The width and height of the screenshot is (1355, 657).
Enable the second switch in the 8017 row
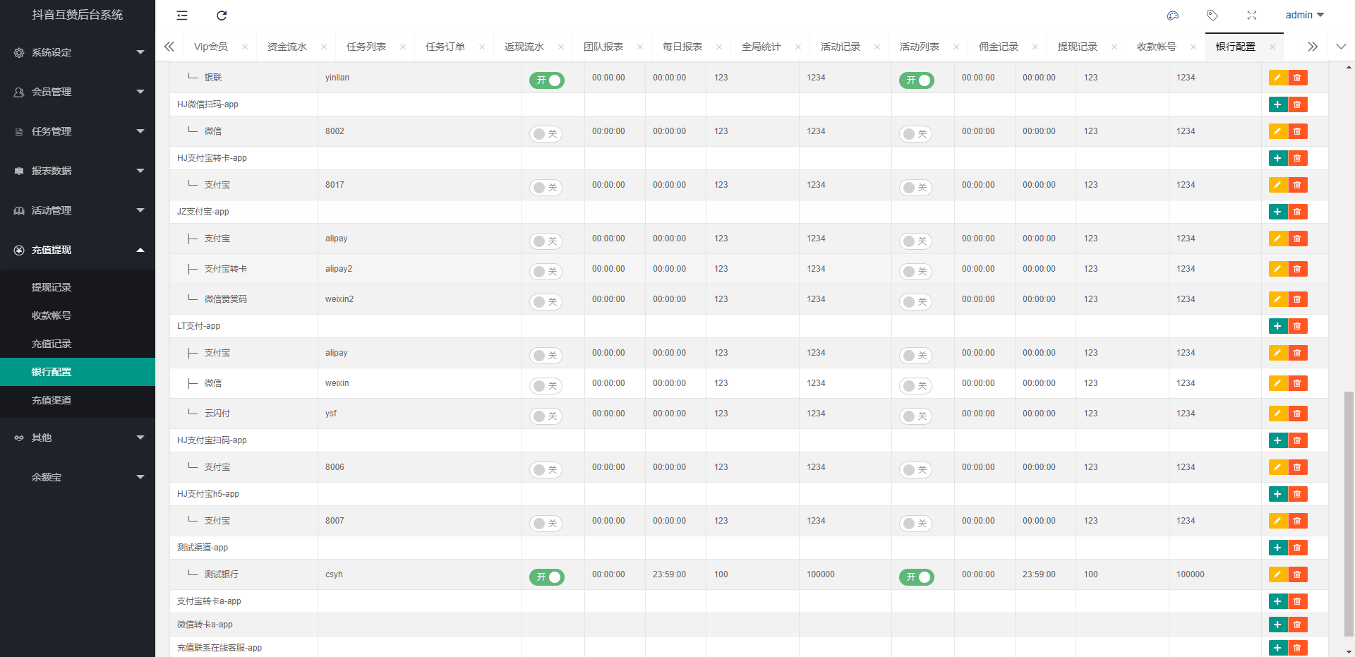916,188
